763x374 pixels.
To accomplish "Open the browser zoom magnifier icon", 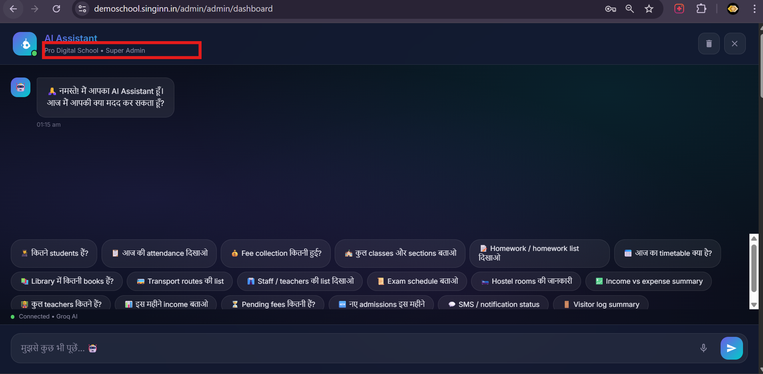I will click(x=629, y=9).
